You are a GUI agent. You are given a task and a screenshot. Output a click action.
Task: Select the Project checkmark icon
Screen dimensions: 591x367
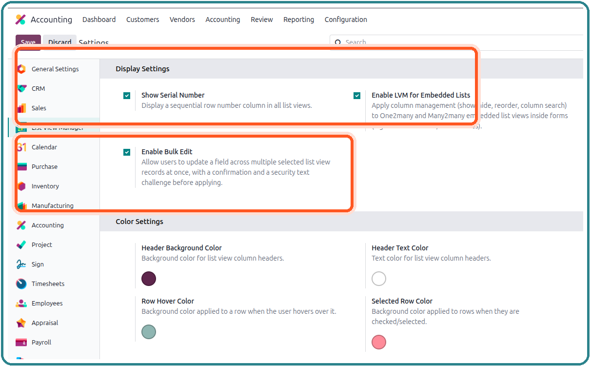pyautogui.click(x=21, y=245)
